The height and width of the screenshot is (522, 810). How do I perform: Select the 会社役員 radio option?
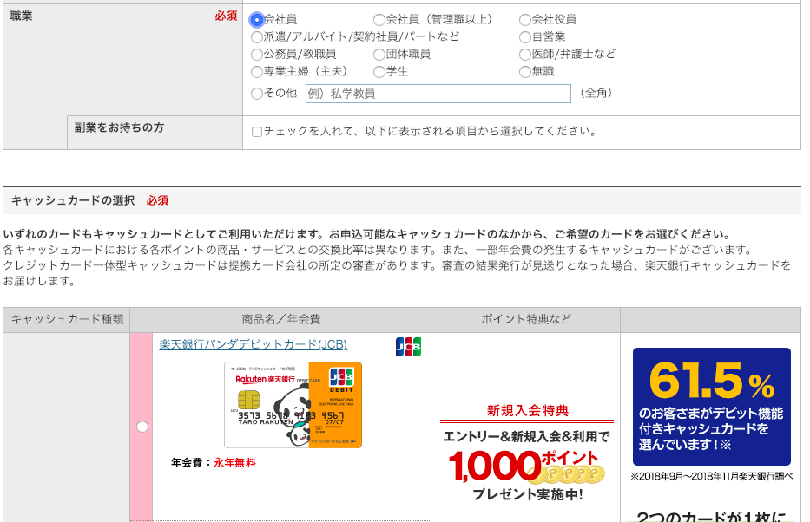(x=525, y=20)
